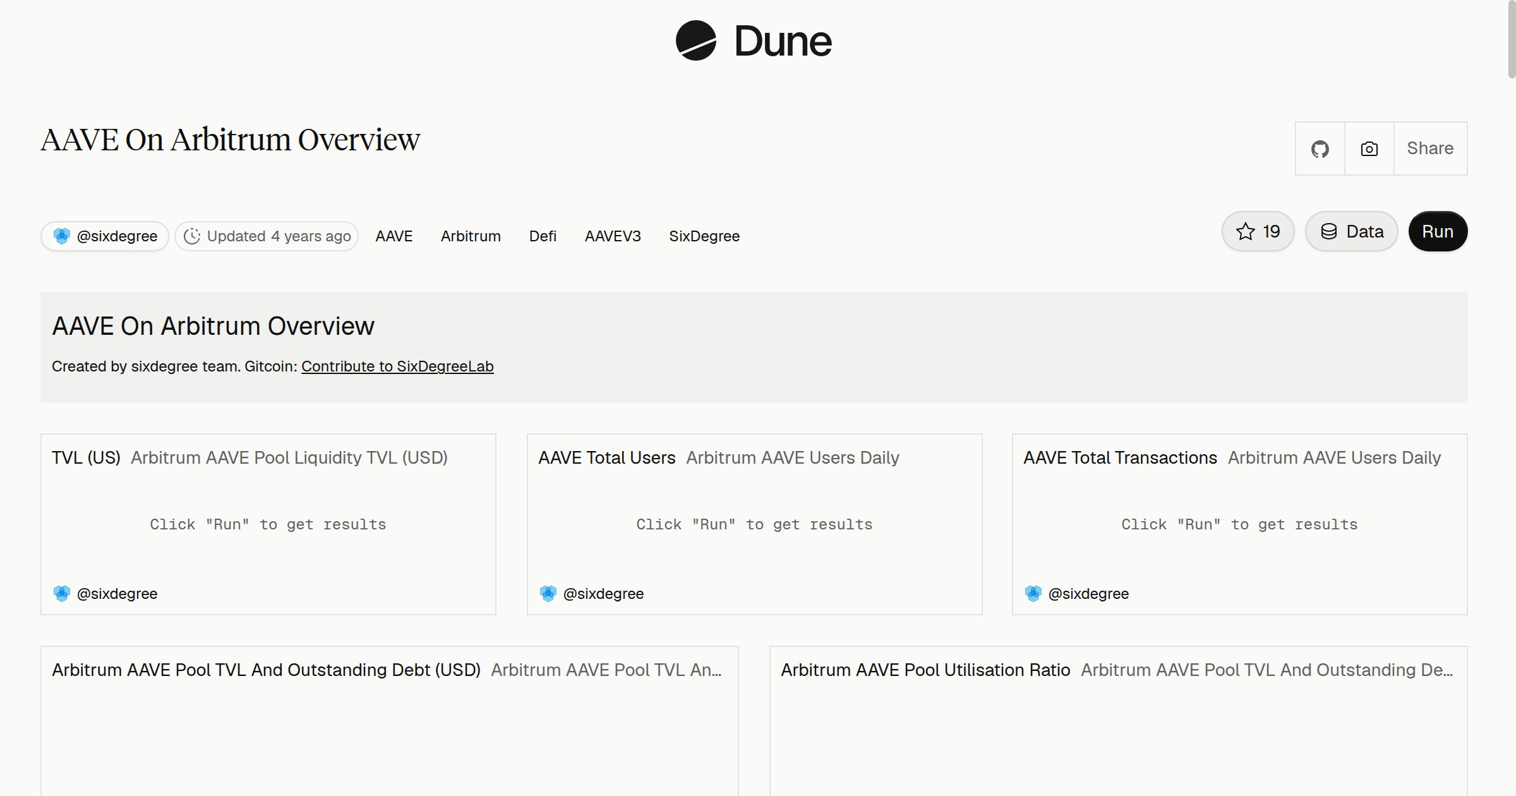The width and height of the screenshot is (1516, 796).
Task: Open the Data button
Action: point(1351,231)
